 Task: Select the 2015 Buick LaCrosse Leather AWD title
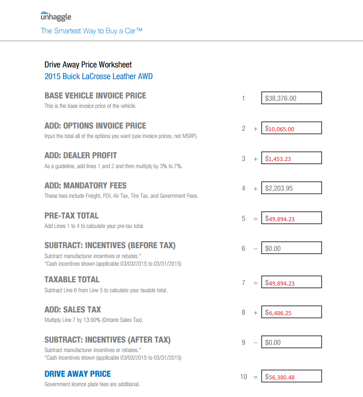(99, 76)
